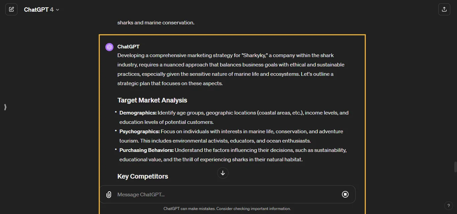Stop the response with the stop generating icon
457x214 pixels.
345,194
